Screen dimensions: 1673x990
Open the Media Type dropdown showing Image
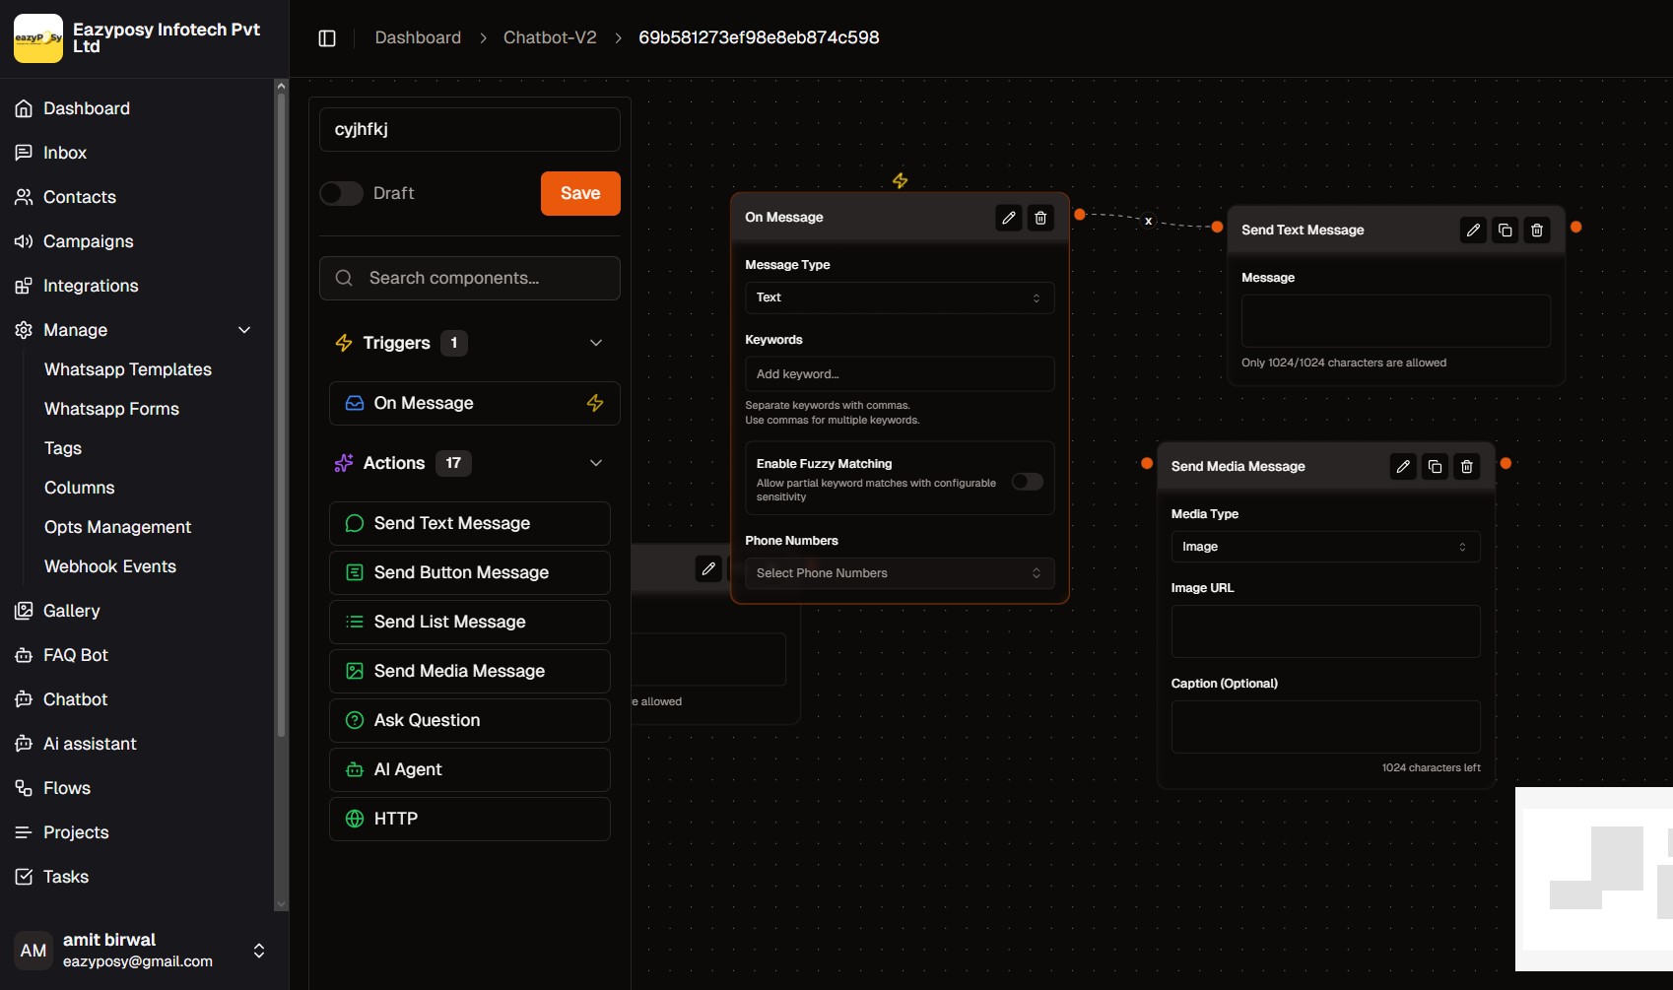coord(1324,547)
